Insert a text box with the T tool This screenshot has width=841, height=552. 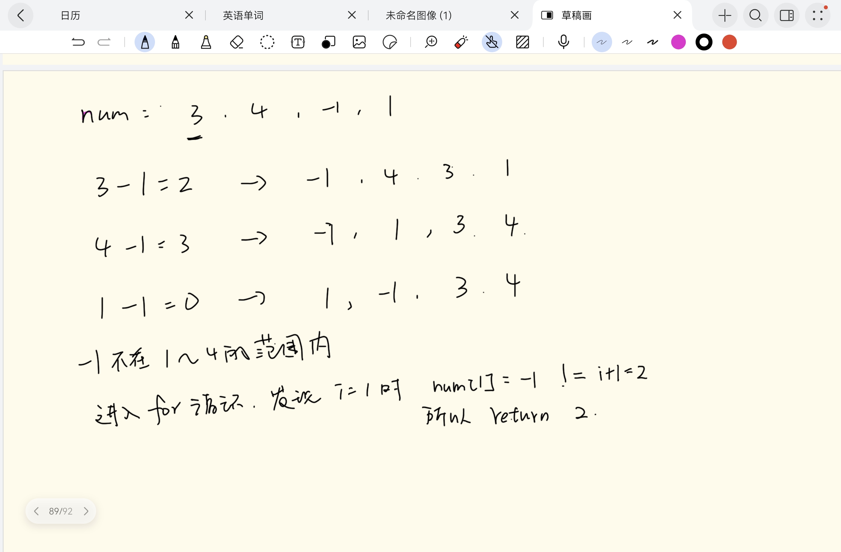pyautogui.click(x=298, y=42)
